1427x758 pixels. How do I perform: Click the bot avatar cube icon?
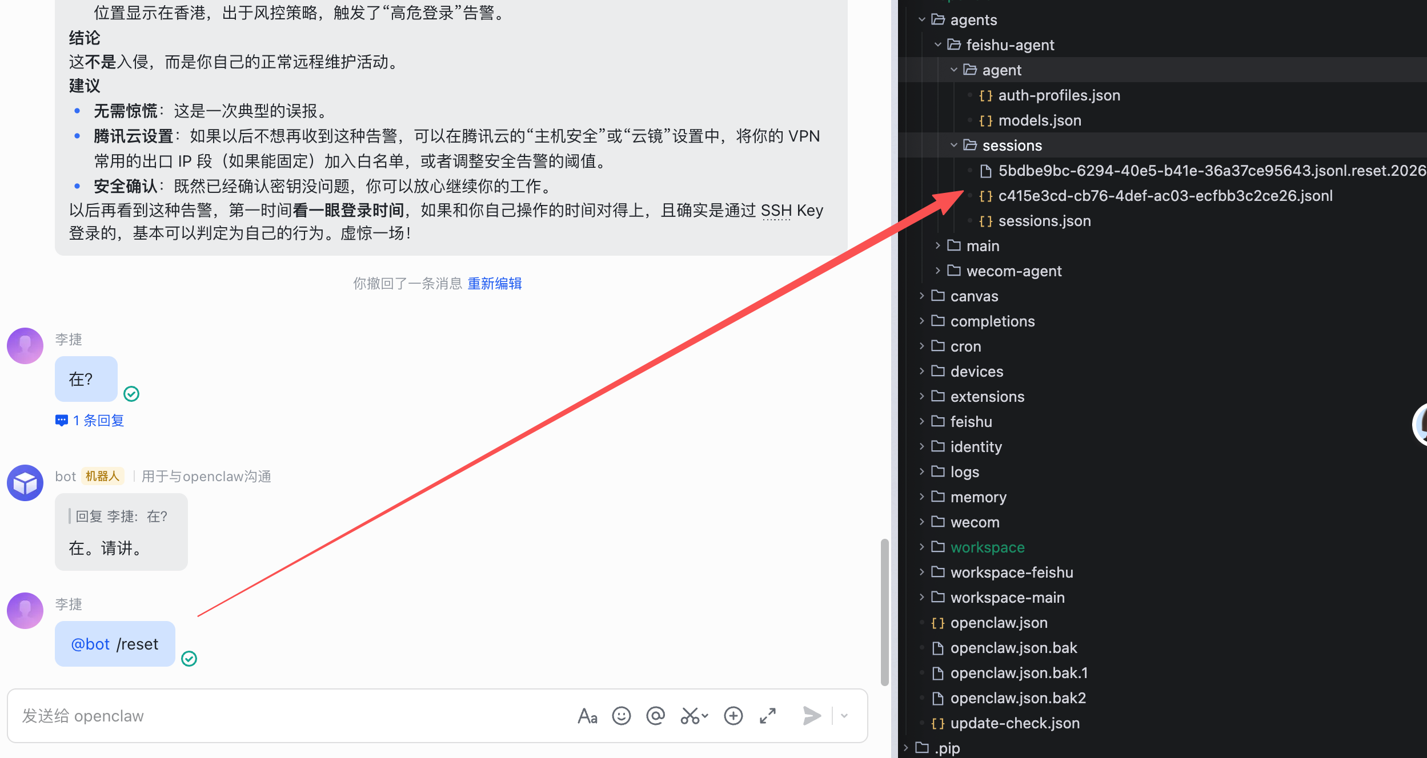tap(25, 483)
